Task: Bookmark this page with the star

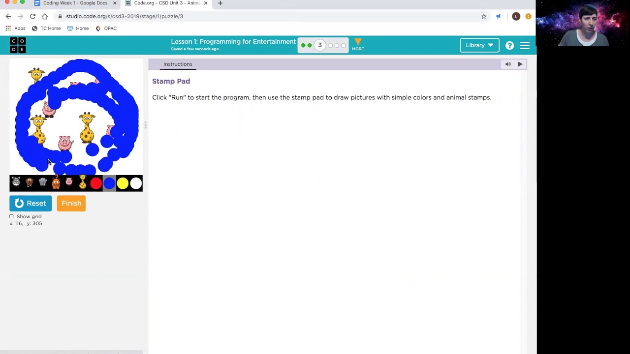Action: [x=484, y=16]
